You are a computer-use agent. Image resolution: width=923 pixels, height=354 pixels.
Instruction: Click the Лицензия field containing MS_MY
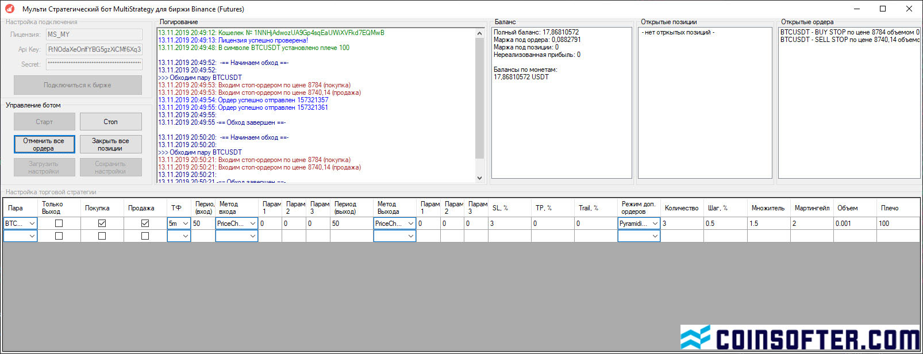[94, 34]
